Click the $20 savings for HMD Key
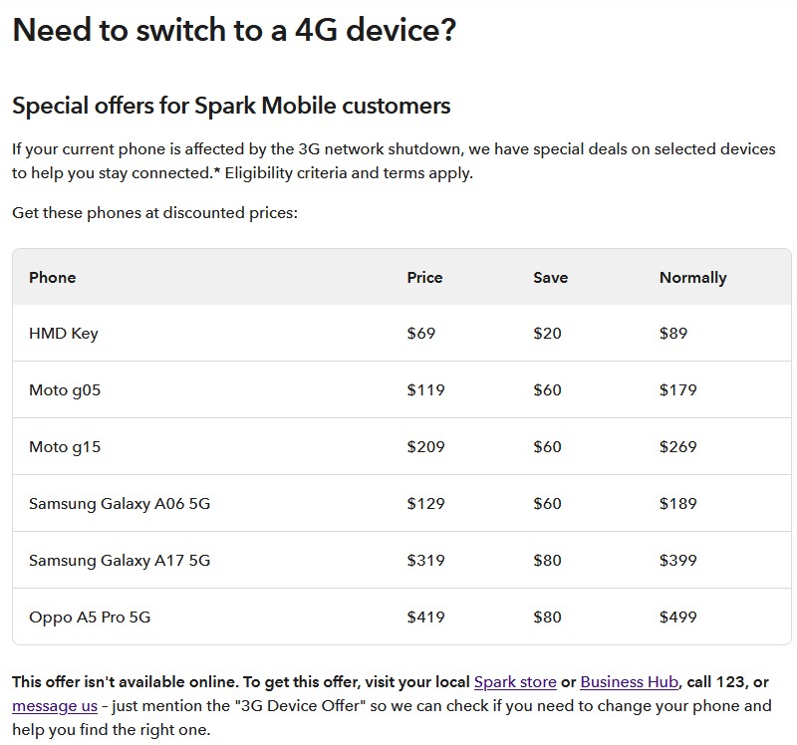The image size is (797, 745). [547, 334]
